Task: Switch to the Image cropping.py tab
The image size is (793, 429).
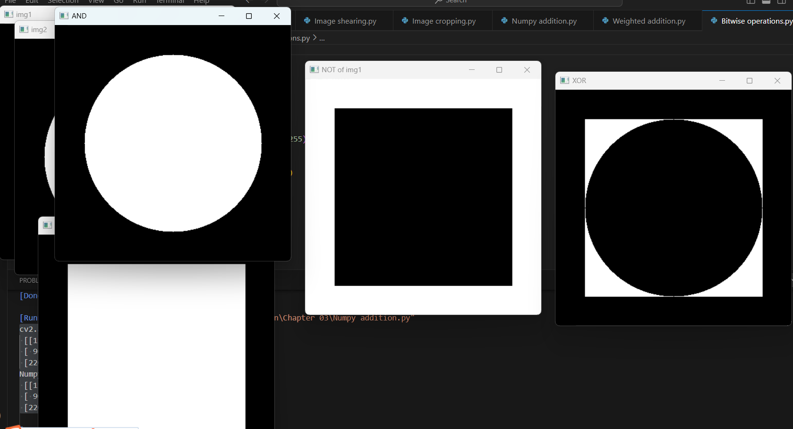Action: 443,21
